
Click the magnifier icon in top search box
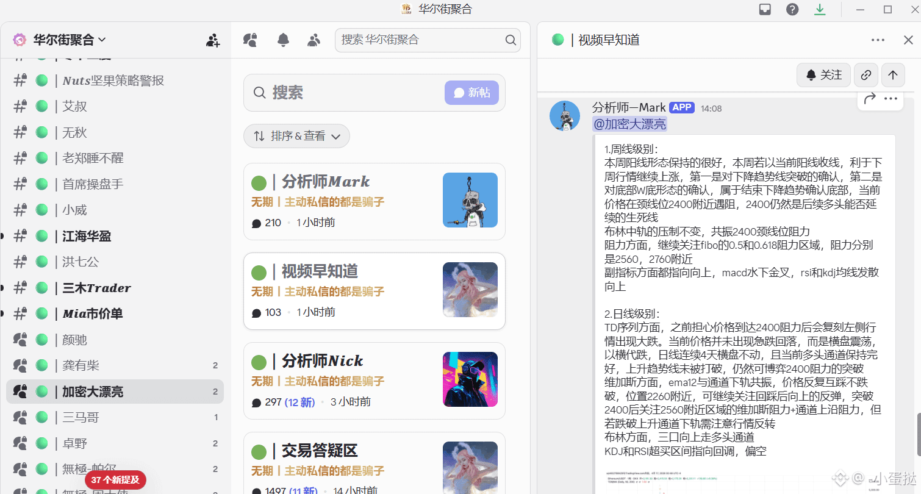(x=511, y=40)
